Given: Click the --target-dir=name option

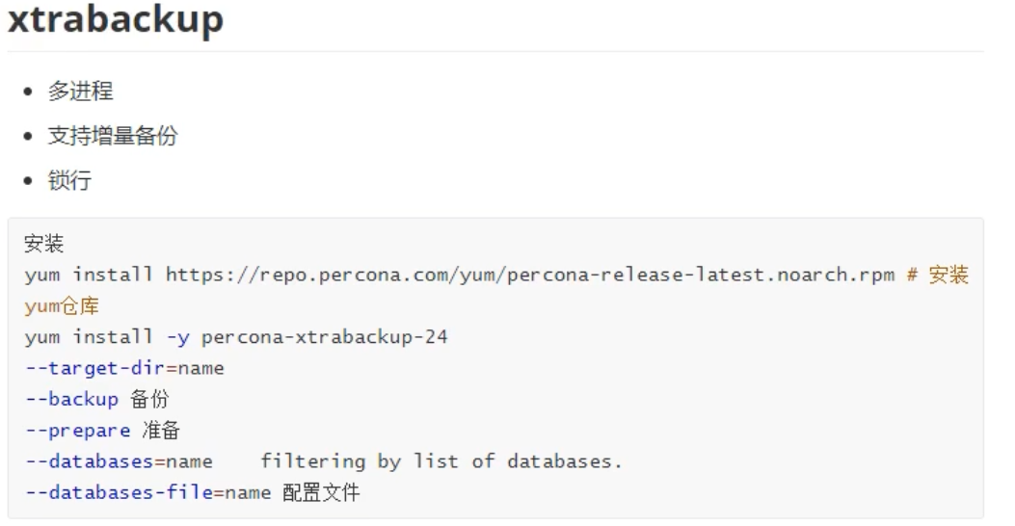Looking at the screenshot, I should 124,368.
